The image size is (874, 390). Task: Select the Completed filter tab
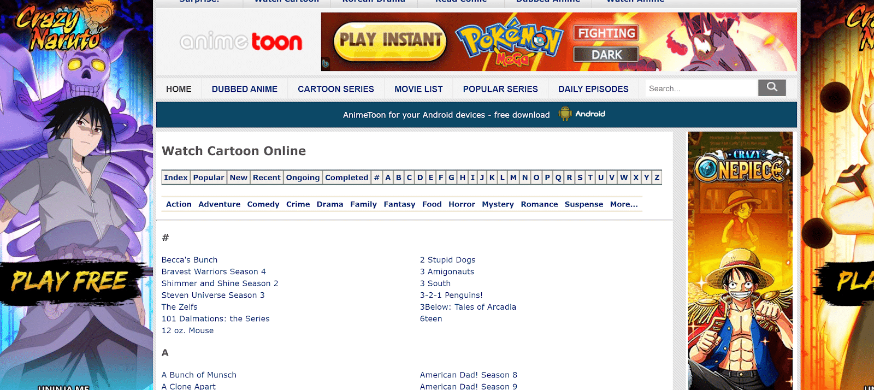pyautogui.click(x=347, y=178)
